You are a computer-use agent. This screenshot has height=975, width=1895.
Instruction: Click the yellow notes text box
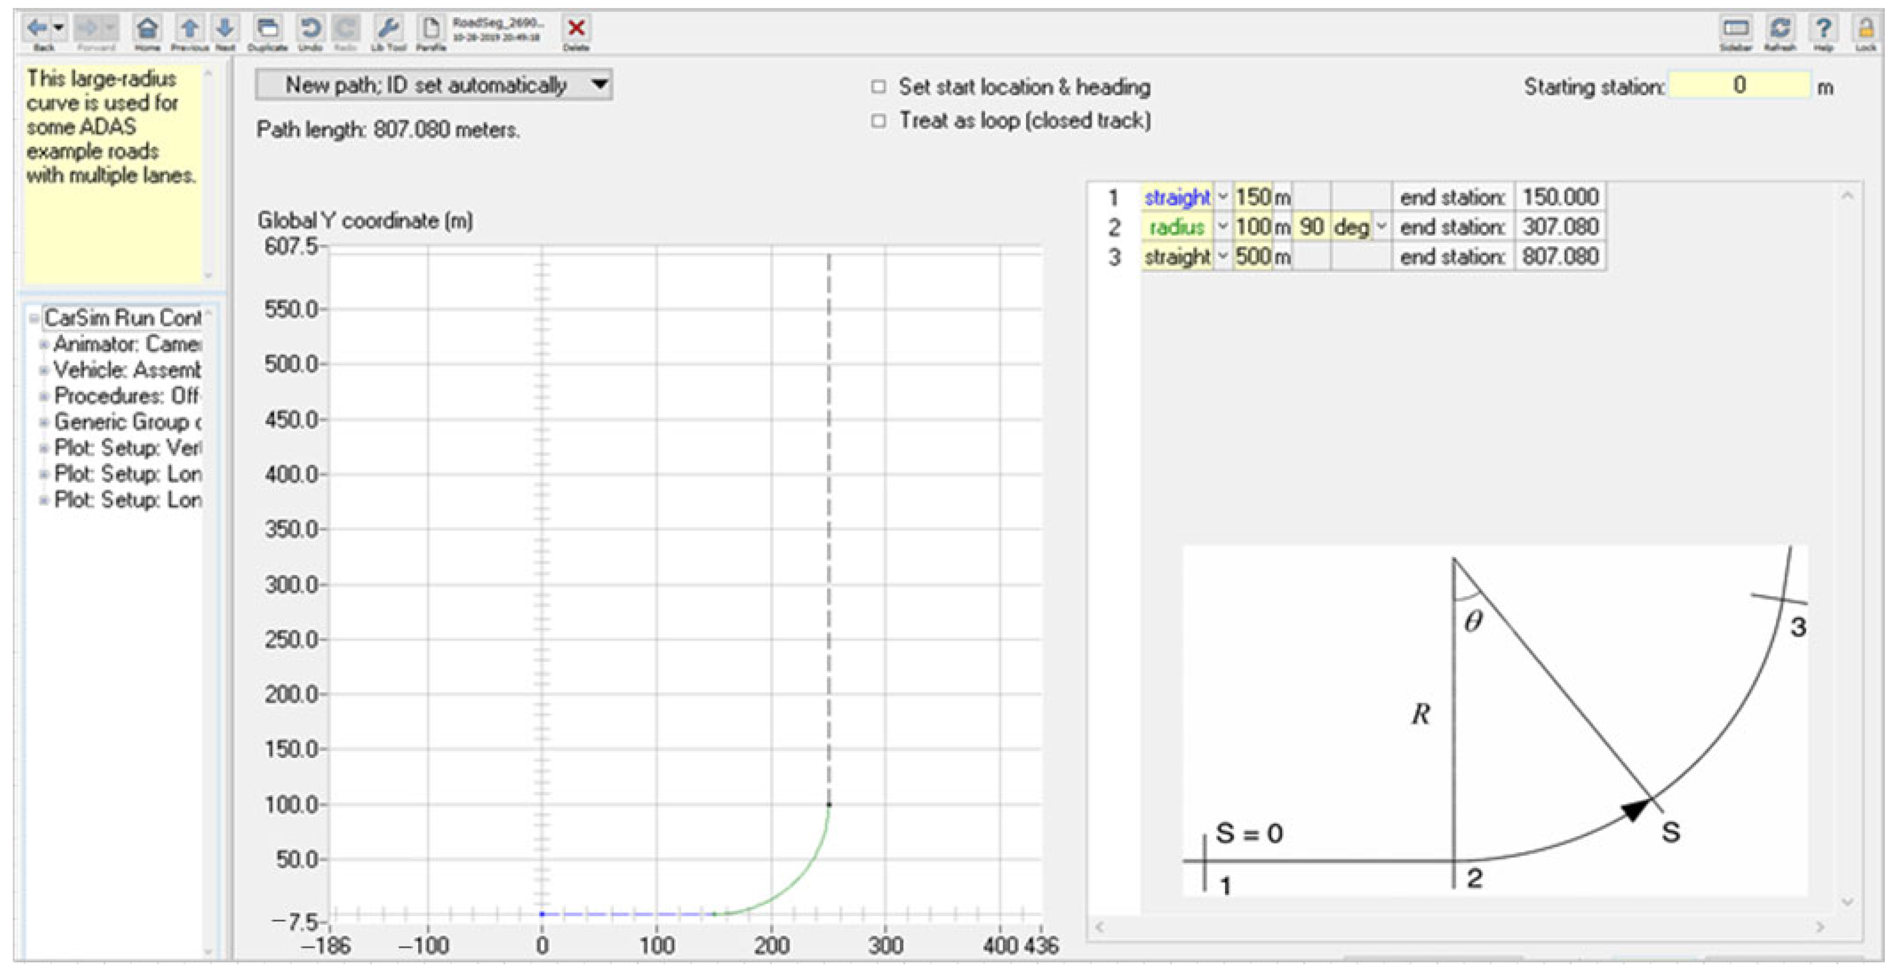(113, 173)
